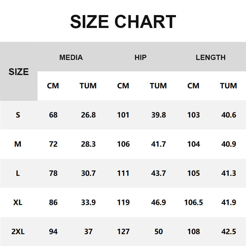Click the SIZE header cell
This screenshot has width=246, height=246.
click(18, 72)
